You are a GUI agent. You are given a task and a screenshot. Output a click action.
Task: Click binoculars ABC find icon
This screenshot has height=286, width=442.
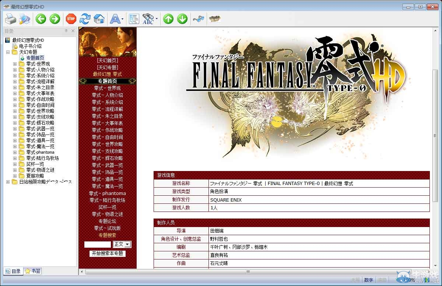pos(148,18)
